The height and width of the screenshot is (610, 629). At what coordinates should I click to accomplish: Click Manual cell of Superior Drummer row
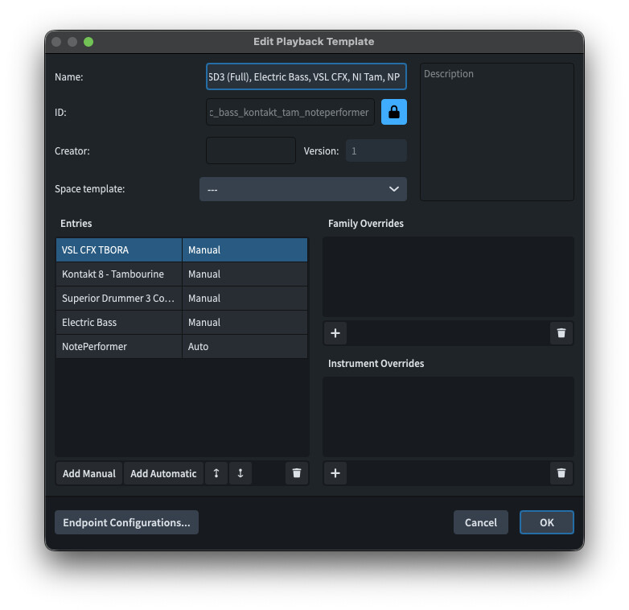point(245,299)
